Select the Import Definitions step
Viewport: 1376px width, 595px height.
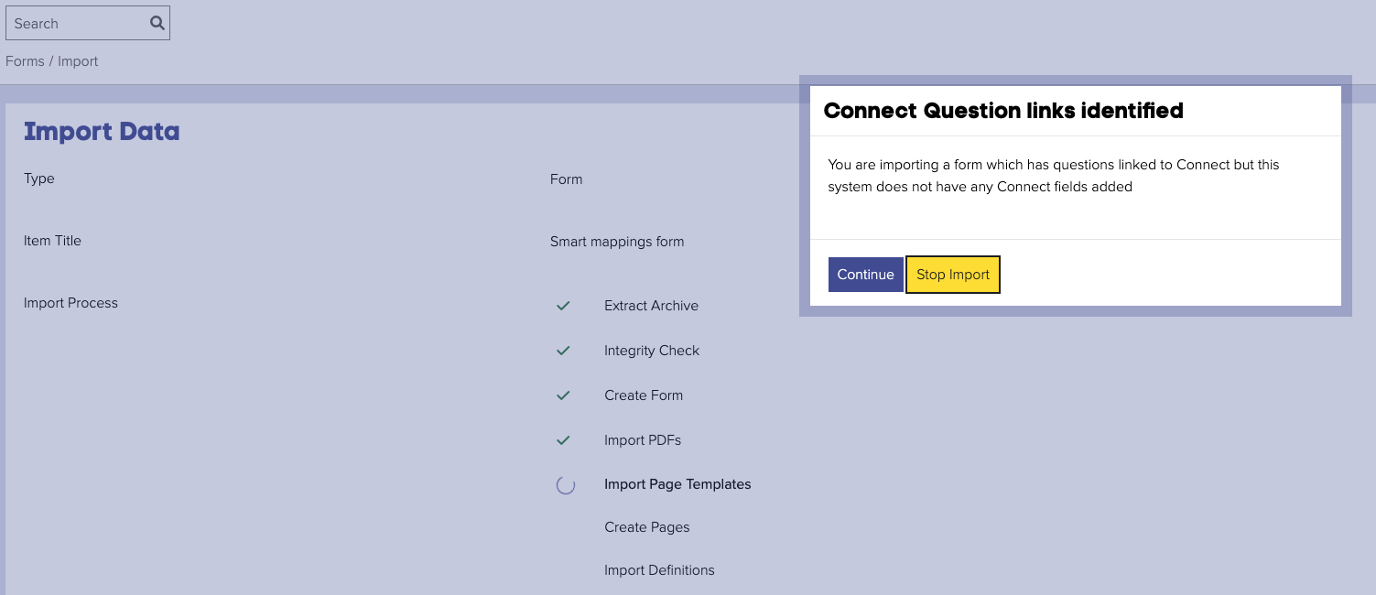coord(659,569)
